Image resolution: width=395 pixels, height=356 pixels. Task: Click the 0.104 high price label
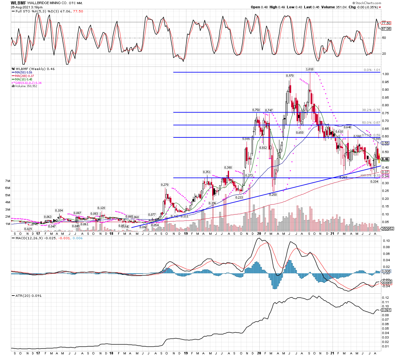click(59, 211)
